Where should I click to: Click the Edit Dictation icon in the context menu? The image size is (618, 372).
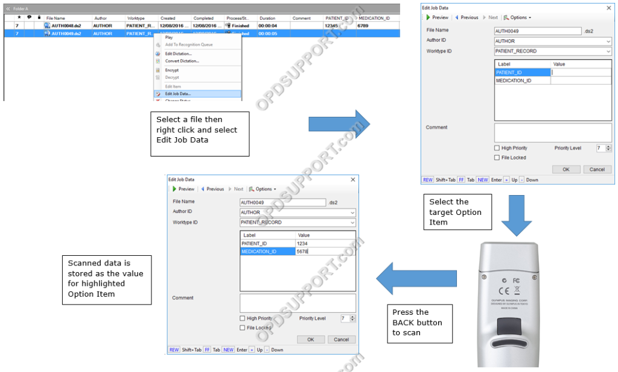[158, 54]
